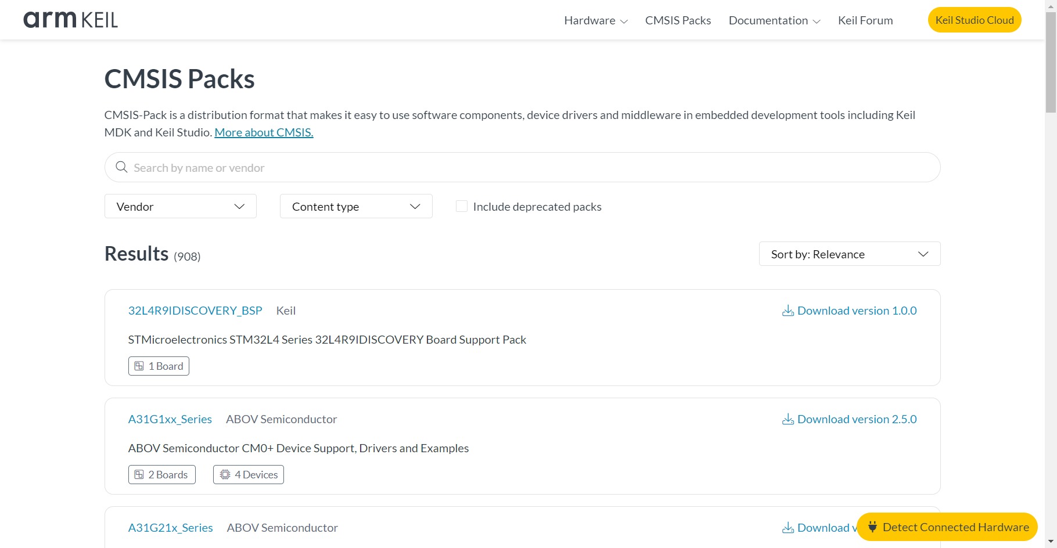Click the board icon in 2 Boards tag

coord(139,475)
